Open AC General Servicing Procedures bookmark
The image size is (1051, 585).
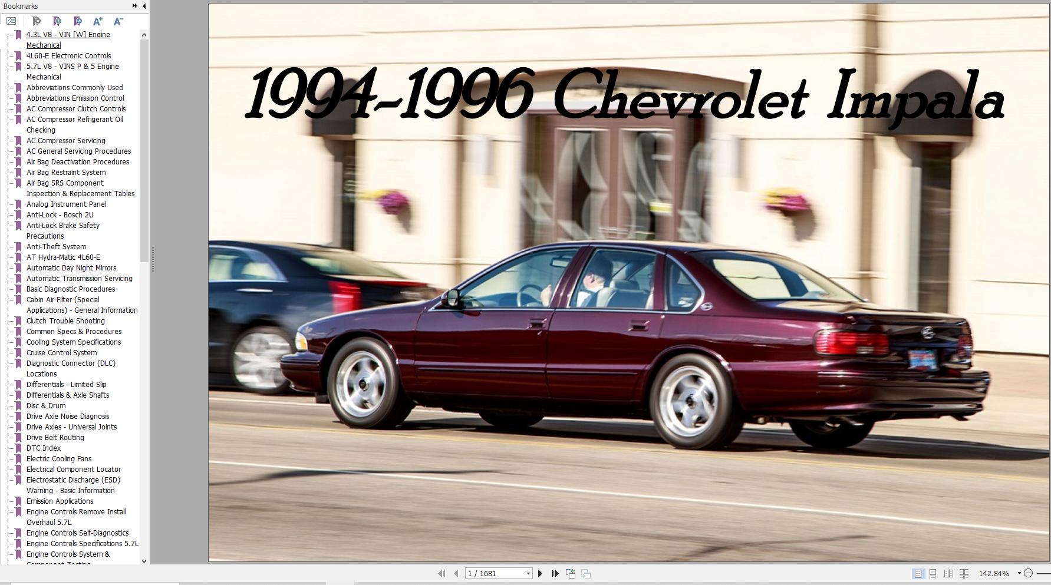[78, 151]
